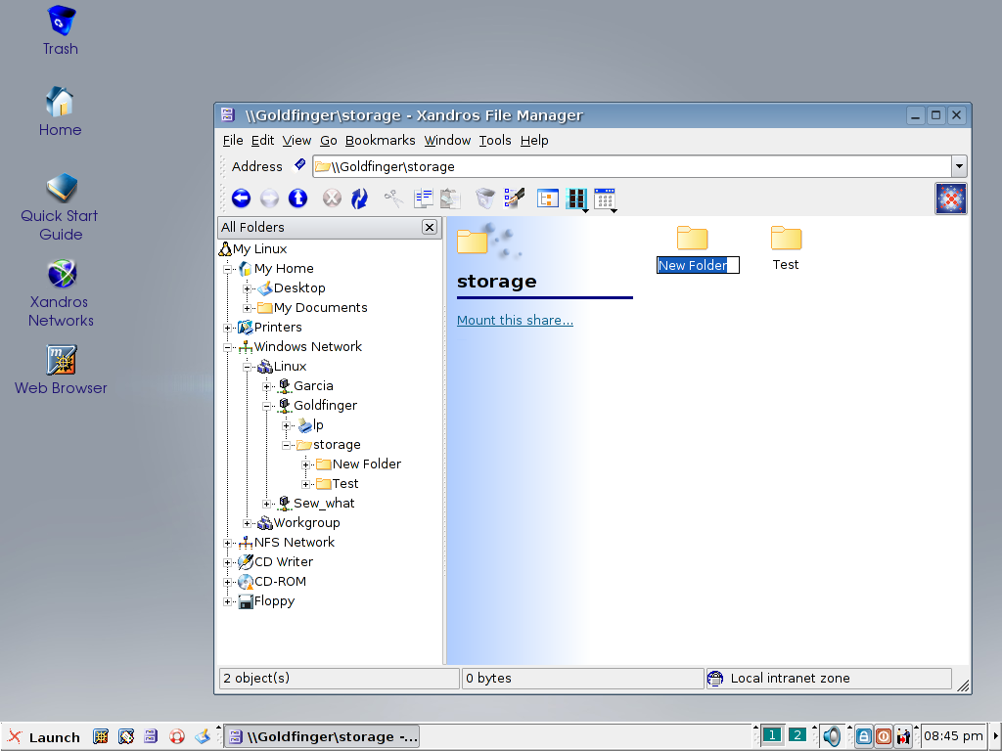Screen dimensions: 1002x751
Task: Click the Copy toolbar icon
Action: coord(423,199)
